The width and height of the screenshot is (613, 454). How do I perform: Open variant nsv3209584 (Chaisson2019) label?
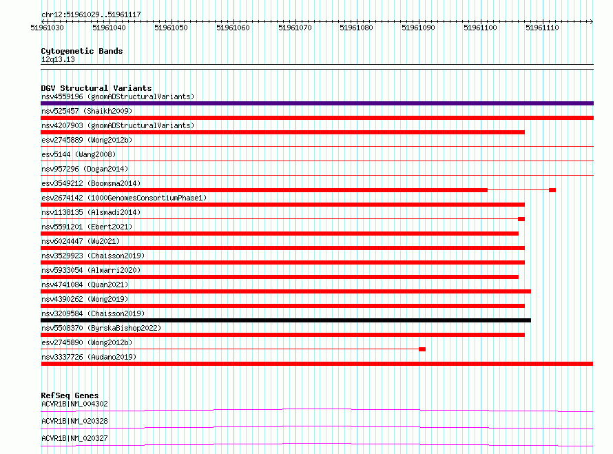(93, 313)
